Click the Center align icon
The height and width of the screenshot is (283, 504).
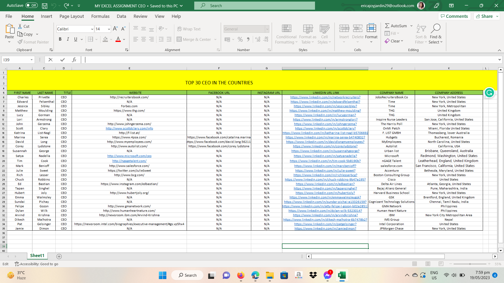coord(144,39)
